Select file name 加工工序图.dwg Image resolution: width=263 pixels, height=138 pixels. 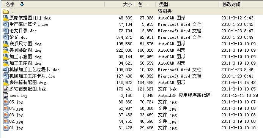[25, 63]
